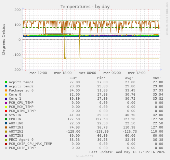
Task: Click the AUXTIN1 current value 74.93
Action: click(x=75, y=127)
